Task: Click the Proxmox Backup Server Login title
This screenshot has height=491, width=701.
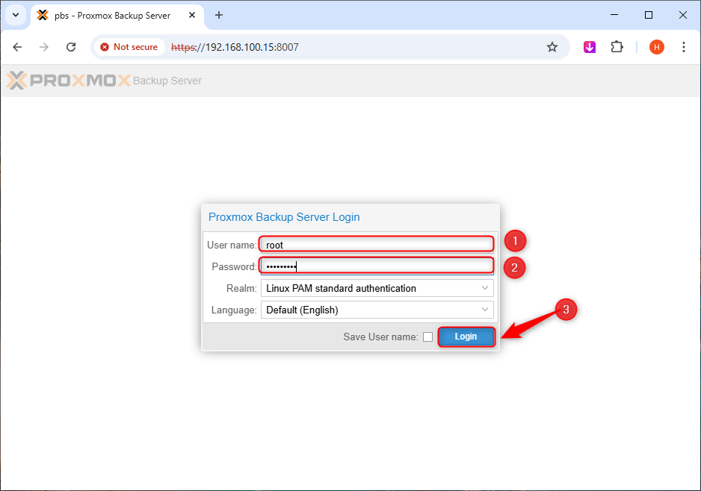Action: 284,217
